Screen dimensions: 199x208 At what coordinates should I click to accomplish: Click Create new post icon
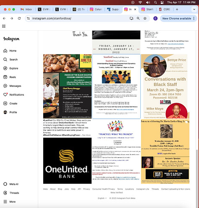5,104
